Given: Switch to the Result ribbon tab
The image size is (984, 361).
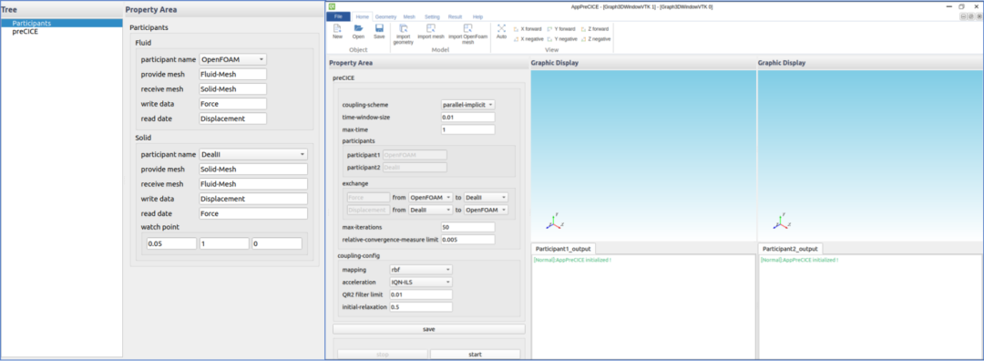Looking at the screenshot, I should 455,17.
